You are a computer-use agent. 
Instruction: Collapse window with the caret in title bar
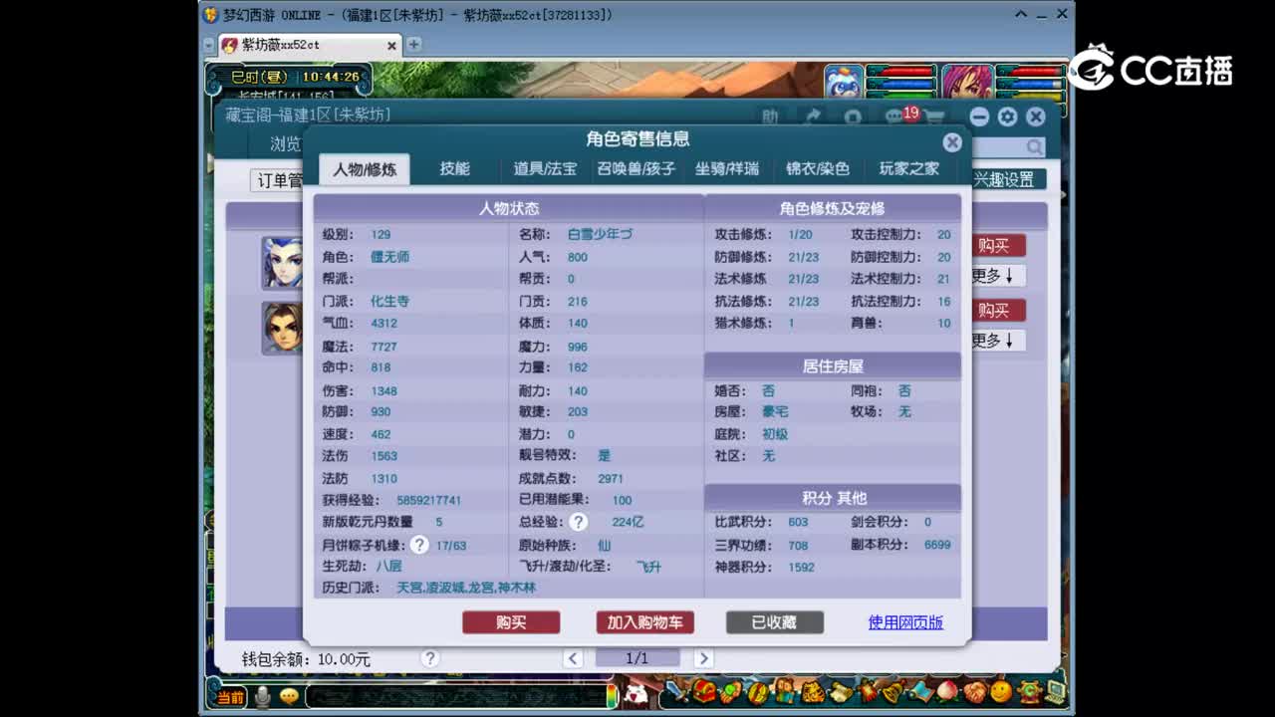pos(1022,14)
